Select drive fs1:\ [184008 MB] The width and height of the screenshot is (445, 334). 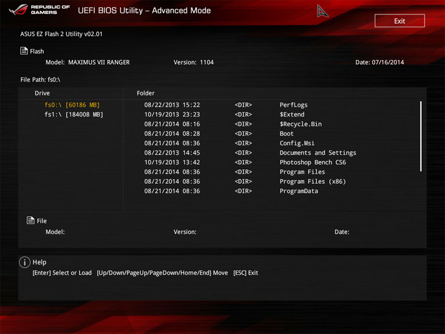74,115
